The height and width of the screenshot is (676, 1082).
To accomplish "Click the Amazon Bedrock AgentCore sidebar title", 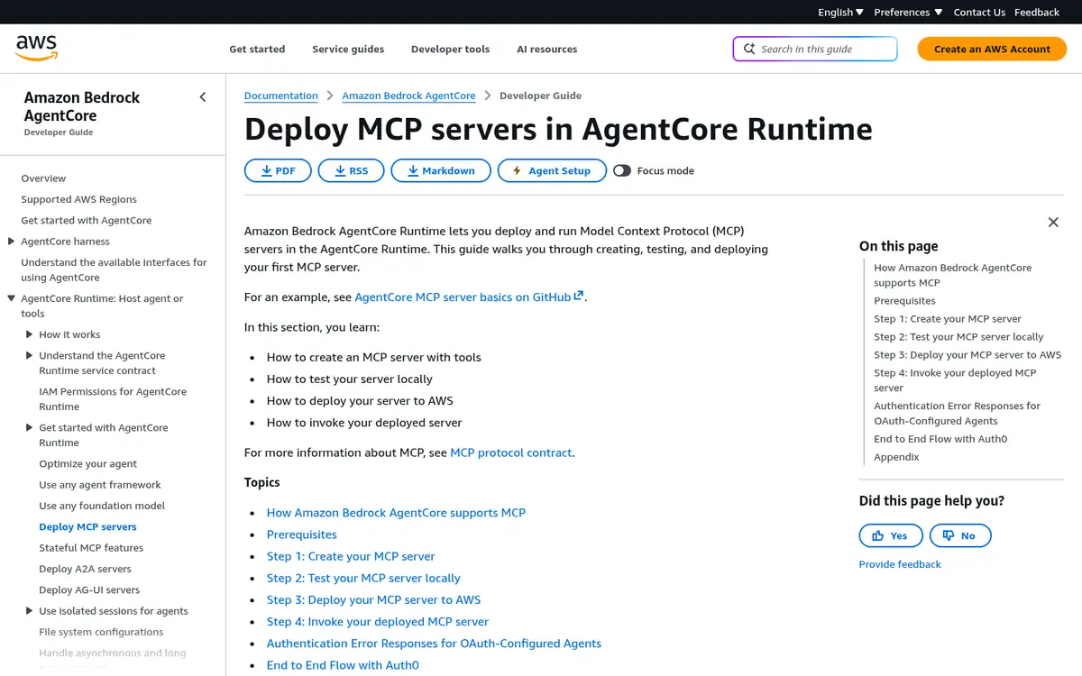I will 82,106.
